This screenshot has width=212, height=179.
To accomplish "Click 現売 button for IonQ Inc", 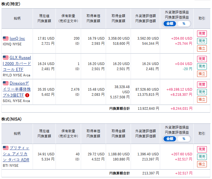I will click(202, 41).
